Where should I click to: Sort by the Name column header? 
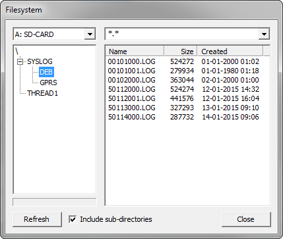pos(135,51)
